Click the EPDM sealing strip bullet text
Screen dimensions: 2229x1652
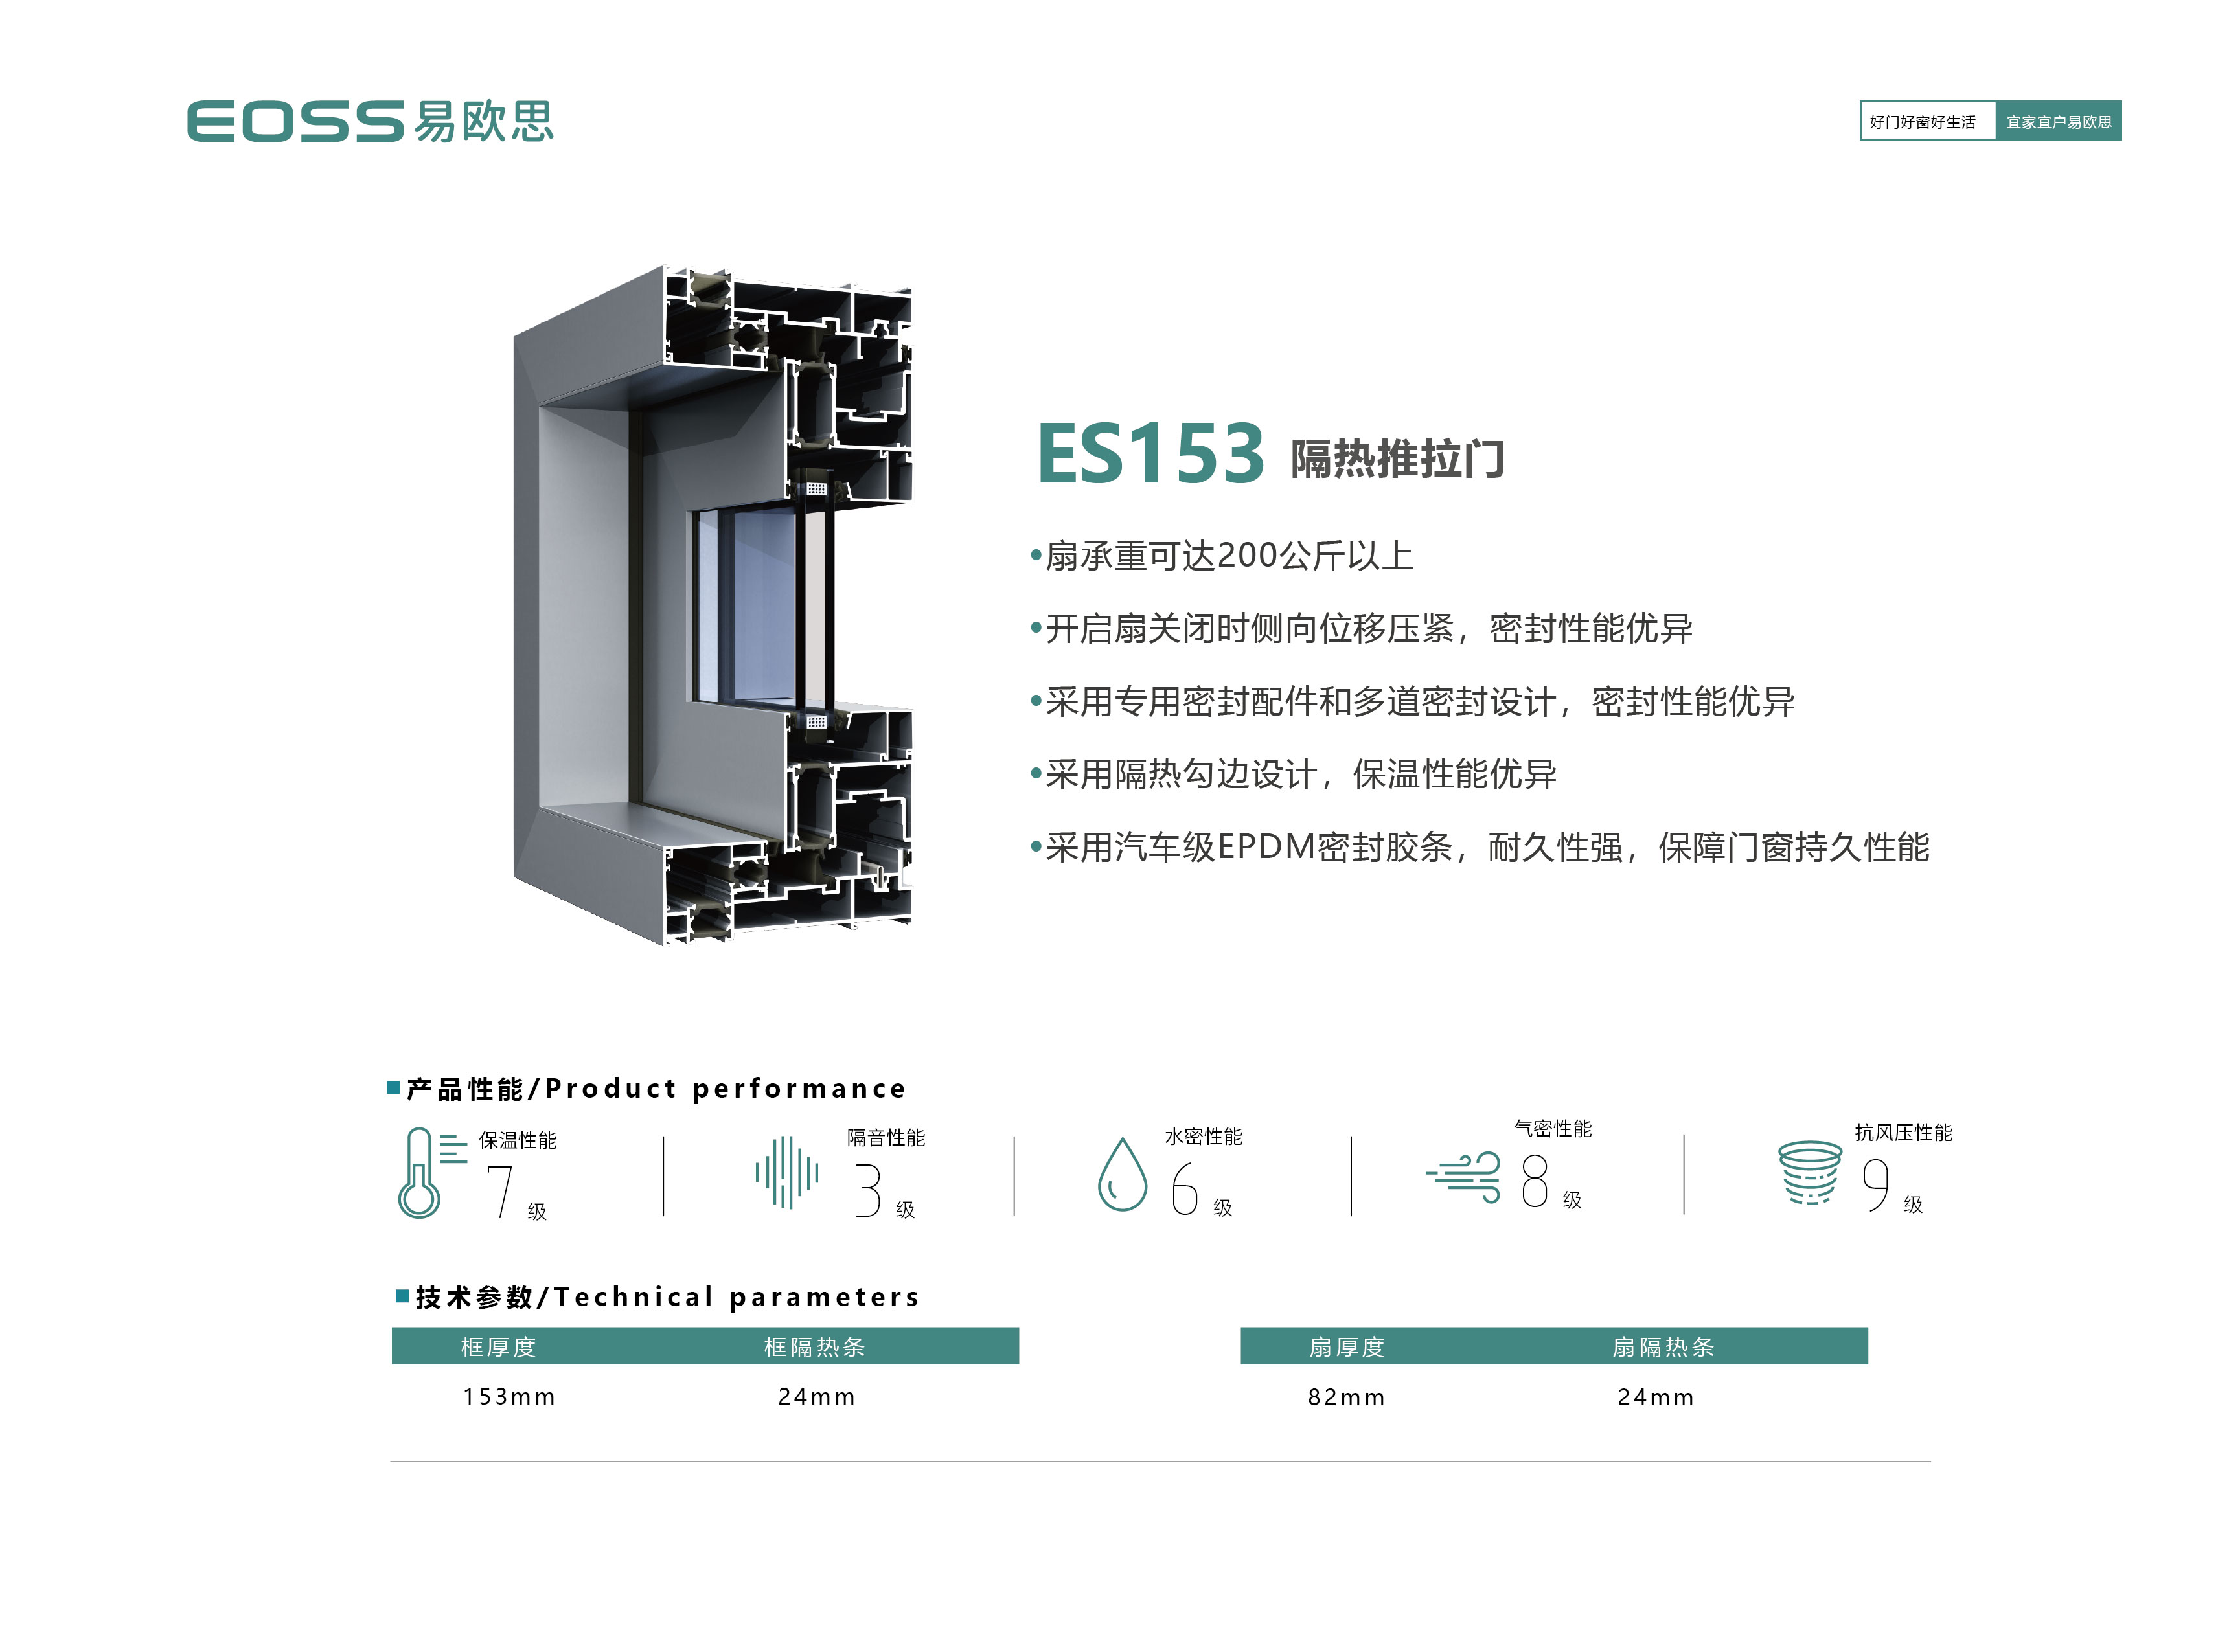coord(1479,847)
